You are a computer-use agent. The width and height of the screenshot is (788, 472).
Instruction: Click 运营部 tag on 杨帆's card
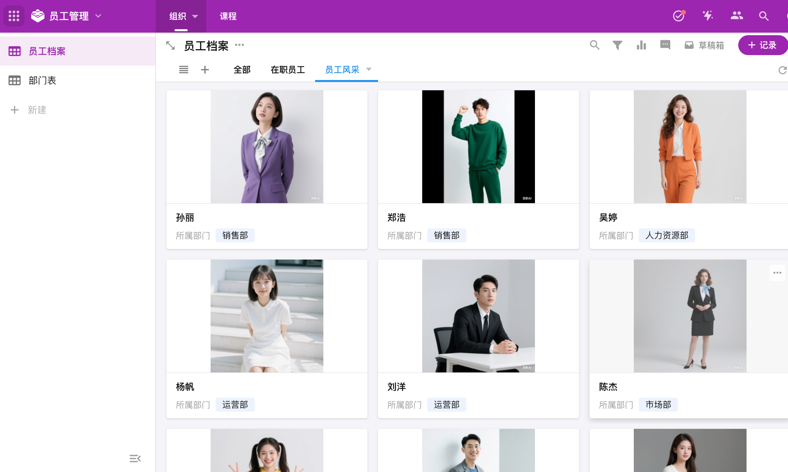(235, 405)
